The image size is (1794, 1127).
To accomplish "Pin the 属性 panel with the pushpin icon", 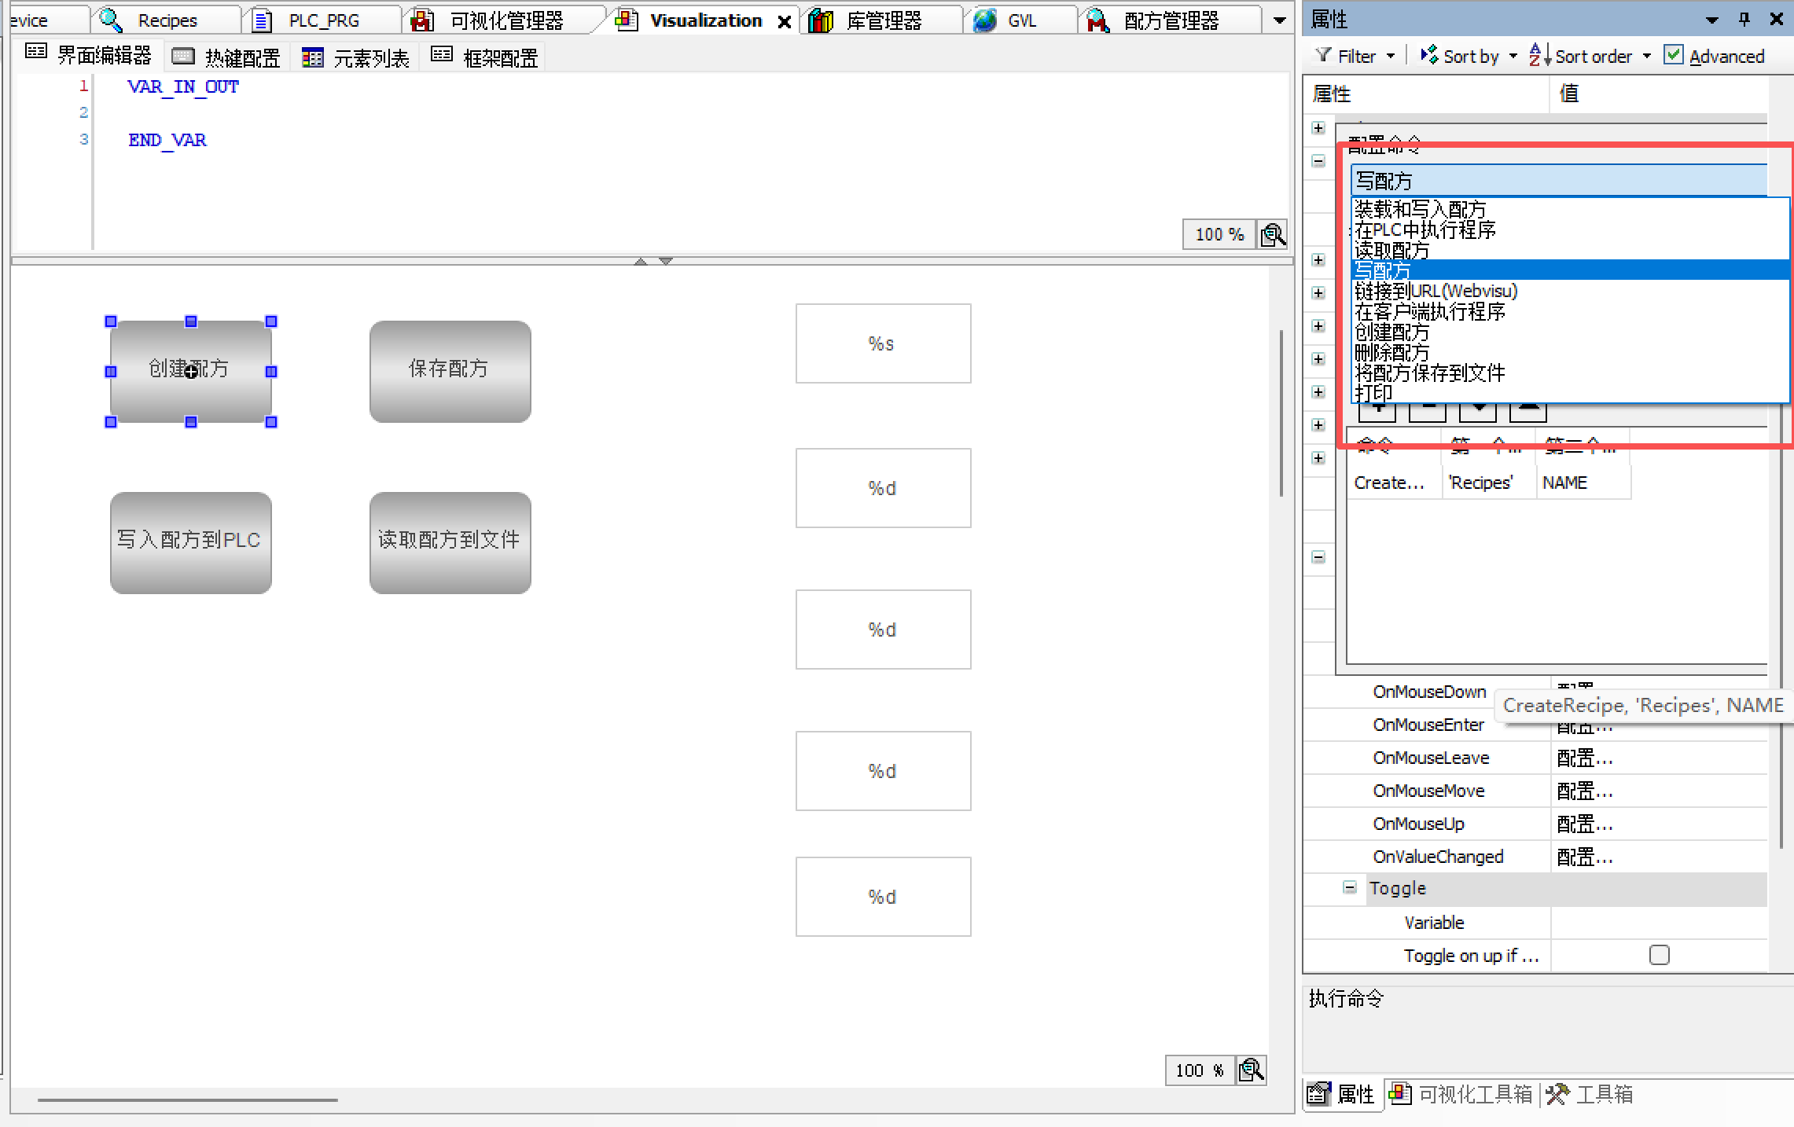I will pos(1744,19).
